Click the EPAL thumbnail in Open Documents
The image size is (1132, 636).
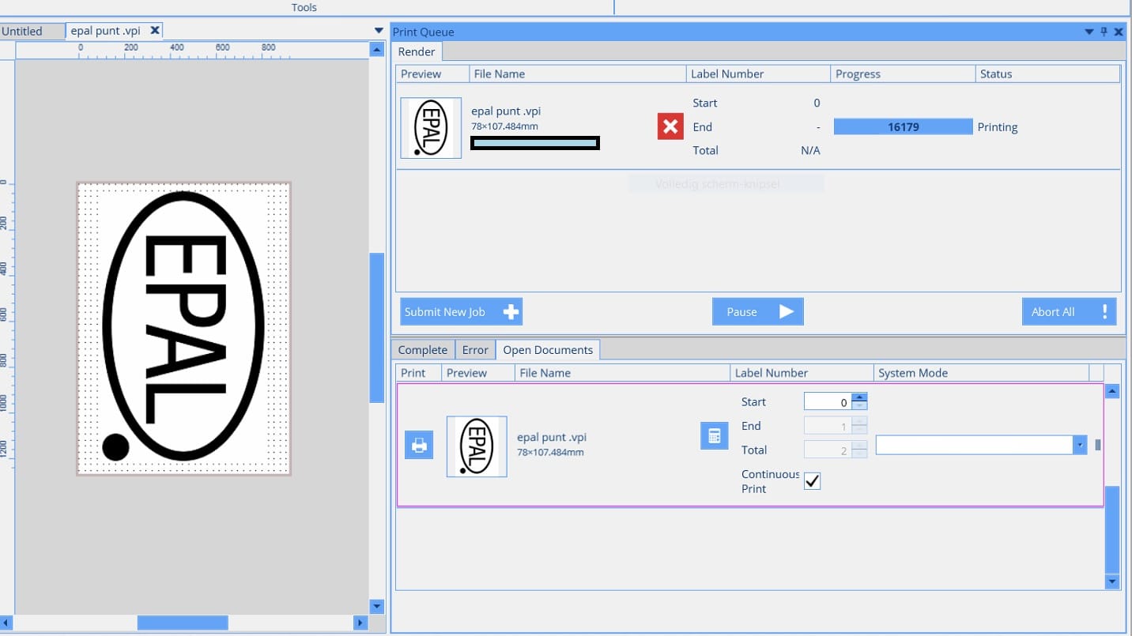pyautogui.click(x=477, y=446)
